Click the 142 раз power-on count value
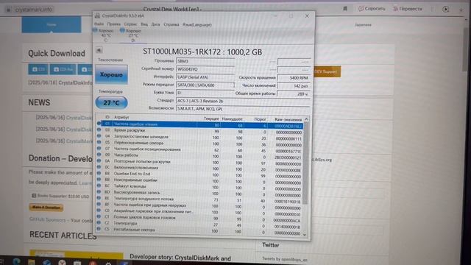The image size is (471, 265). (x=294, y=86)
